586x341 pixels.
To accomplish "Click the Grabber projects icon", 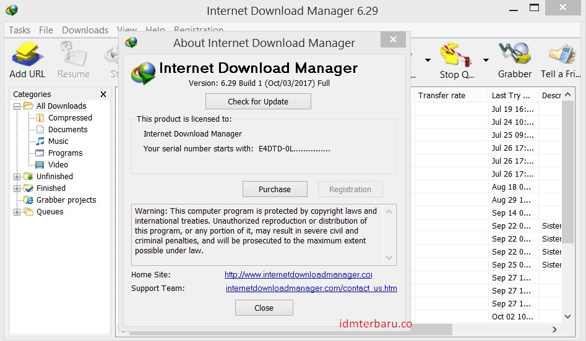I will pyautogui.click(x=28, y=200).
